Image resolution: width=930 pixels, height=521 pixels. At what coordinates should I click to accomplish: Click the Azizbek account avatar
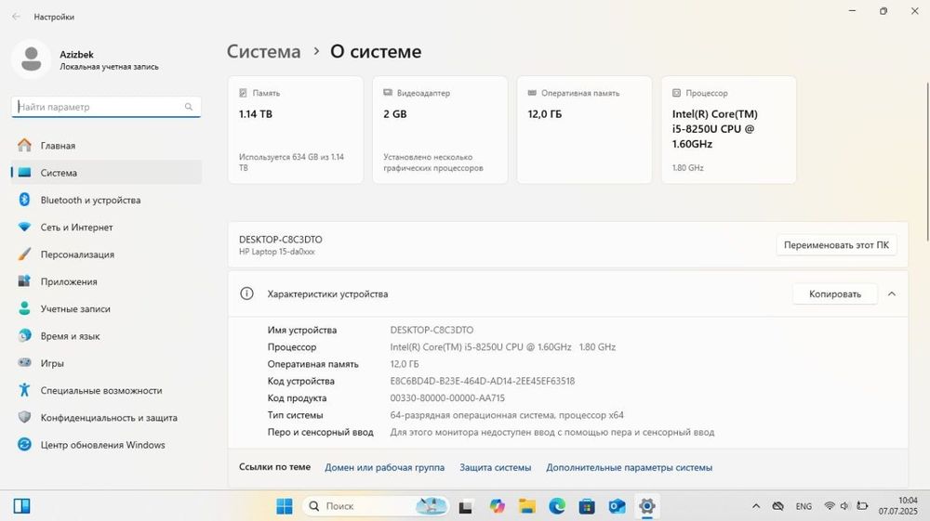pos(31,59)
